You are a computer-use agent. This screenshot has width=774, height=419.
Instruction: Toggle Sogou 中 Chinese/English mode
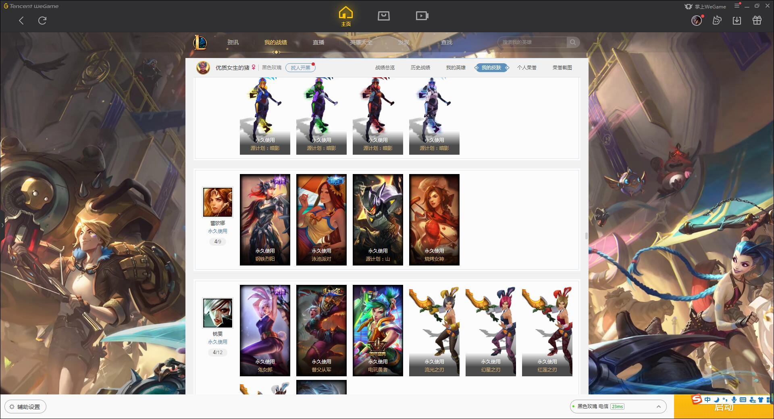point(707,400)
